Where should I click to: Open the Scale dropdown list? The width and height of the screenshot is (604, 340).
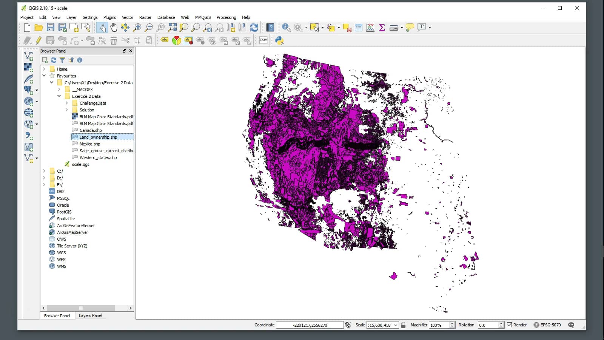coord(395,325)
